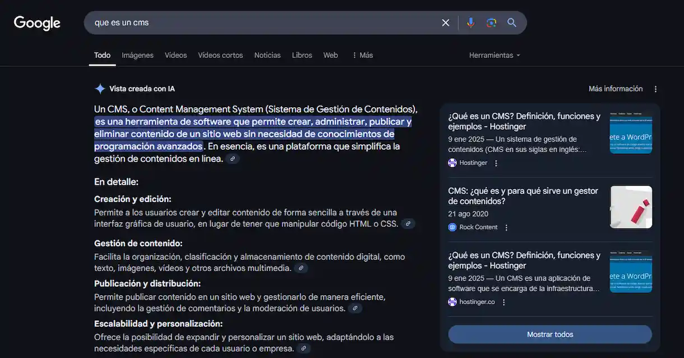
Task: Clear the search query using the X icon
Action: [445, 22]
